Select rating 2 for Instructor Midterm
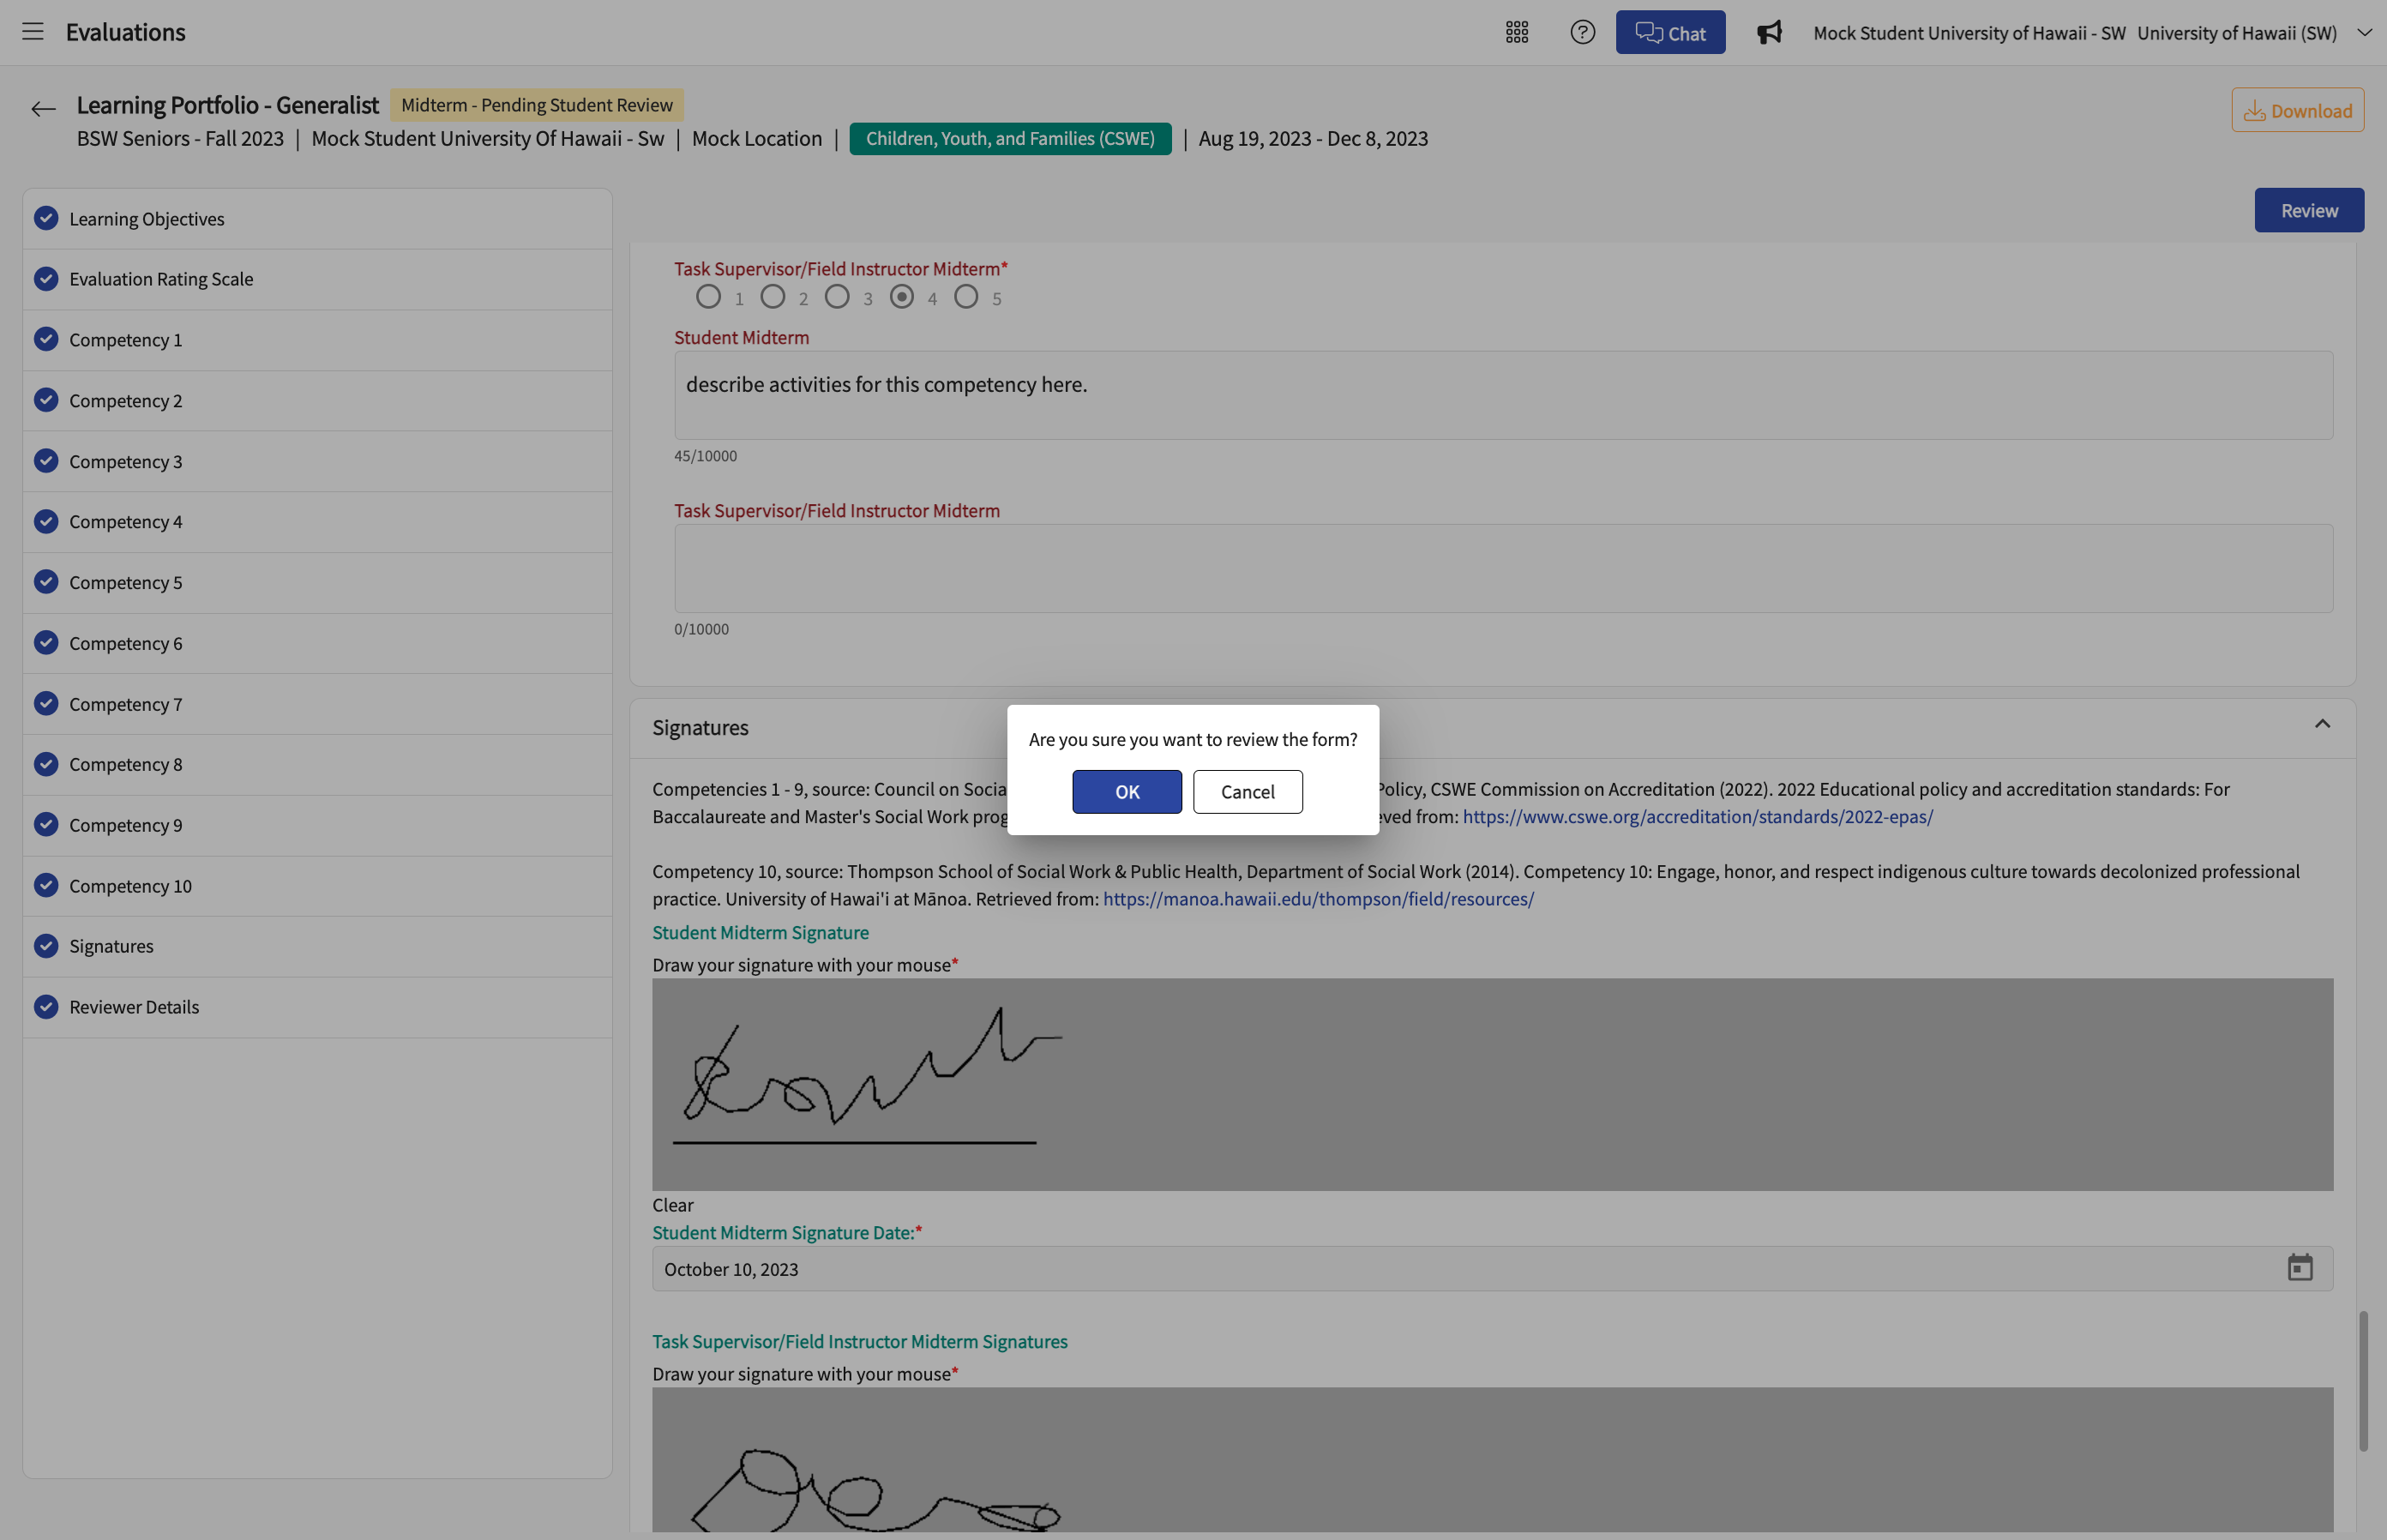2387x1540 pixels. 773,297
